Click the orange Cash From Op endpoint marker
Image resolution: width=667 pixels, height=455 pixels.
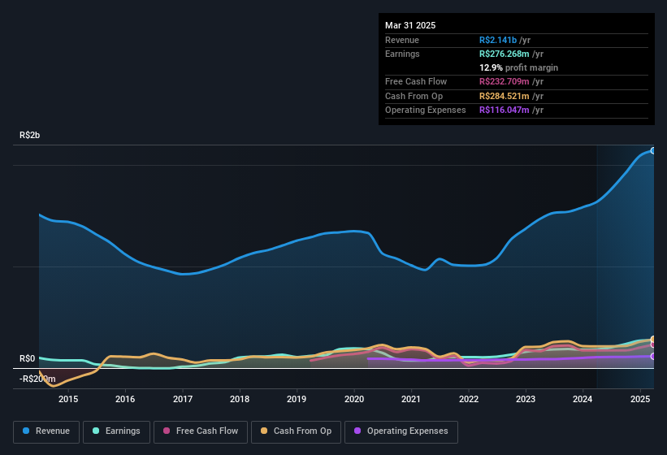[x=653, y=339]
